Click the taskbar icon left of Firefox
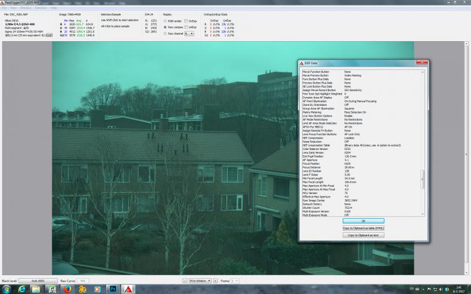 tap(52, 289)
